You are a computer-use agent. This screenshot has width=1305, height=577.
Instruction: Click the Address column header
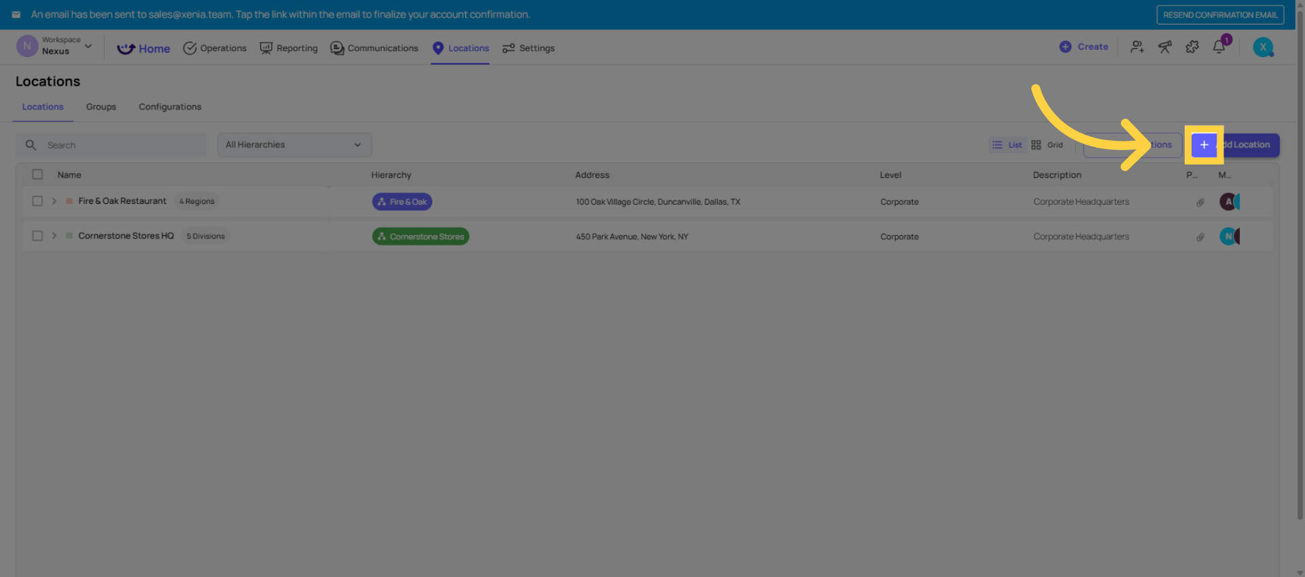pyautogui.click(x=593, y=175)
